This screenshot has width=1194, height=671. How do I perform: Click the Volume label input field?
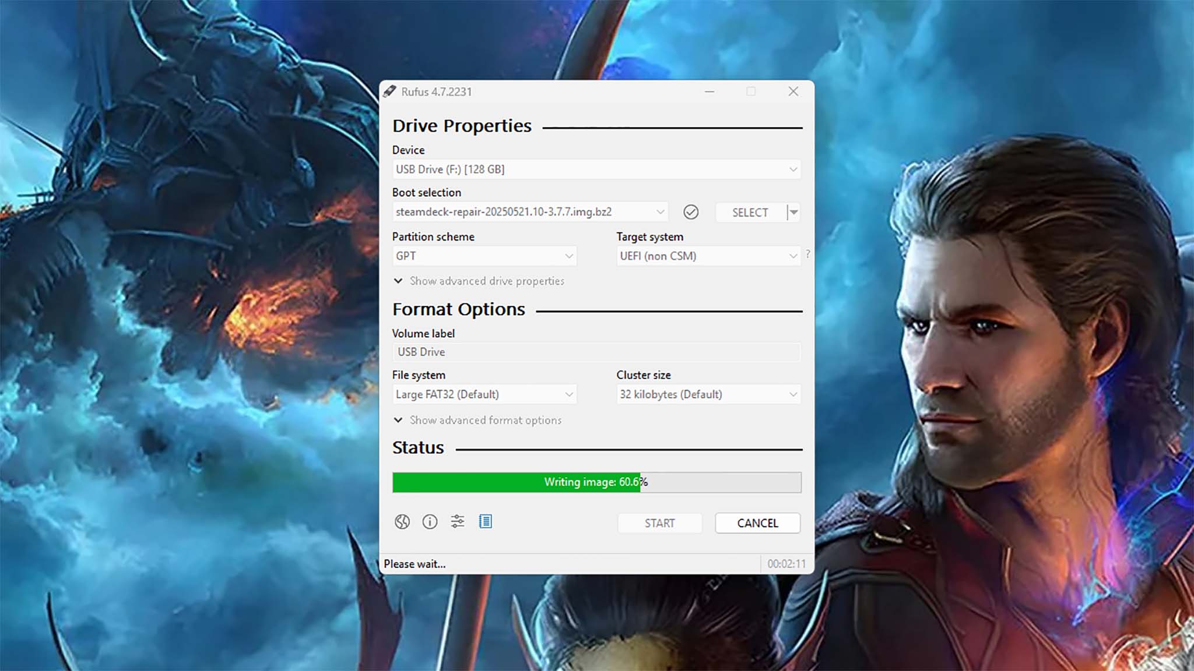[x=596, y=352]
